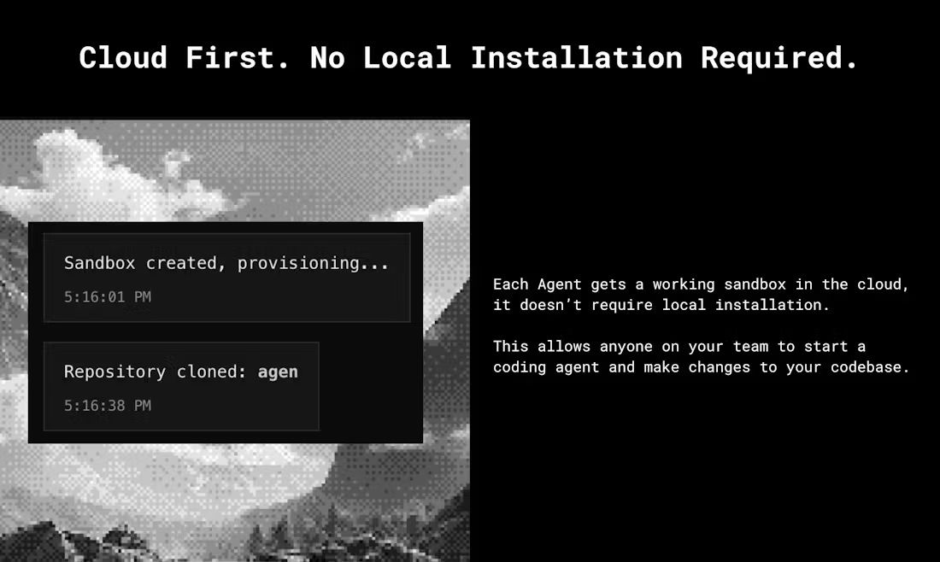Click the "Cloud First." heading text
The image size is (940, 562).
185,58
